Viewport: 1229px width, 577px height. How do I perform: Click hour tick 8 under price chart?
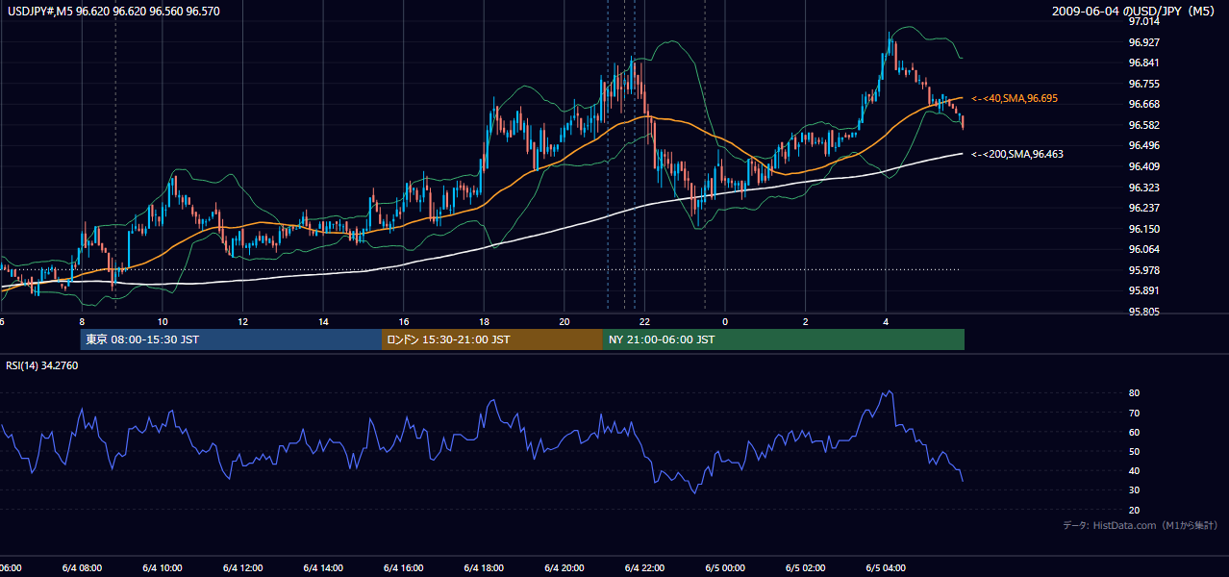82,321
